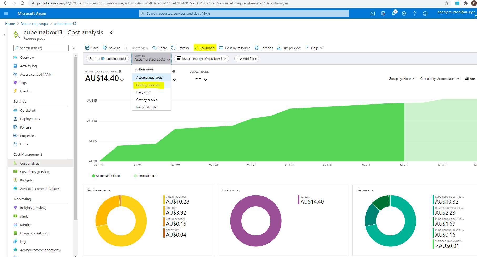Change the Service name chart grouping
Image resolution: width=477 pixels, height=257 pixels.
pyautogui.click(x=99, y=190)
